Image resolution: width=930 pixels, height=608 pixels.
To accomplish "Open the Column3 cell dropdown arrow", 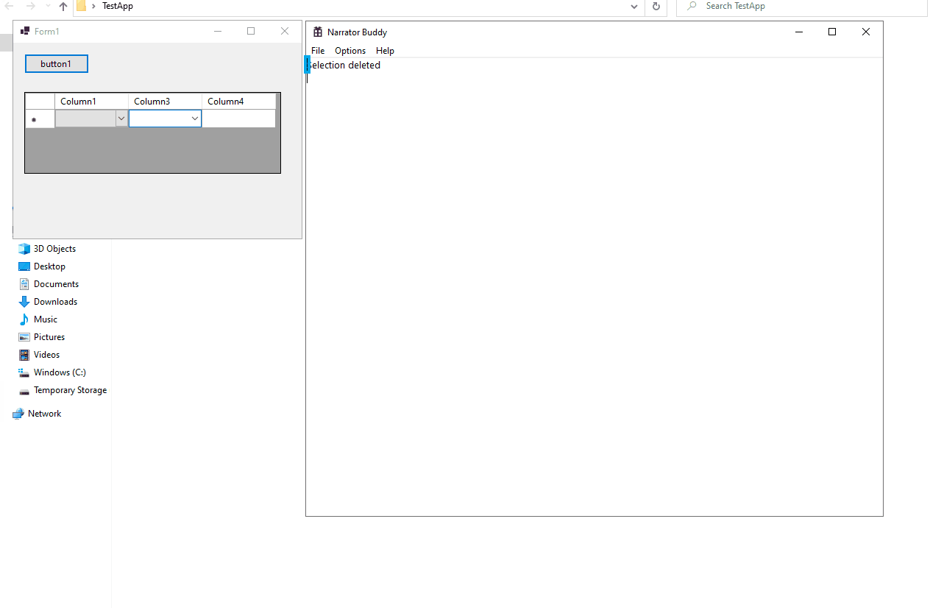I will coord(194,118).
